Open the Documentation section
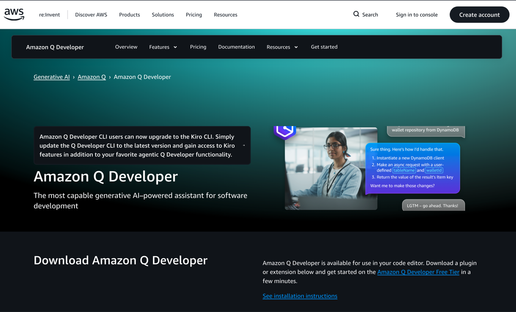The image size is (516, 312). tap(236, 47)
